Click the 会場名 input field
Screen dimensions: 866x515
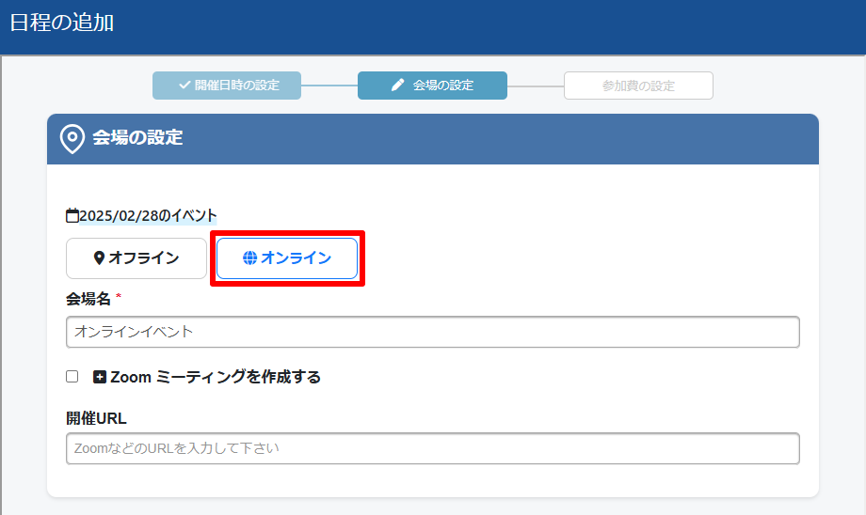[x=432, y=332]
